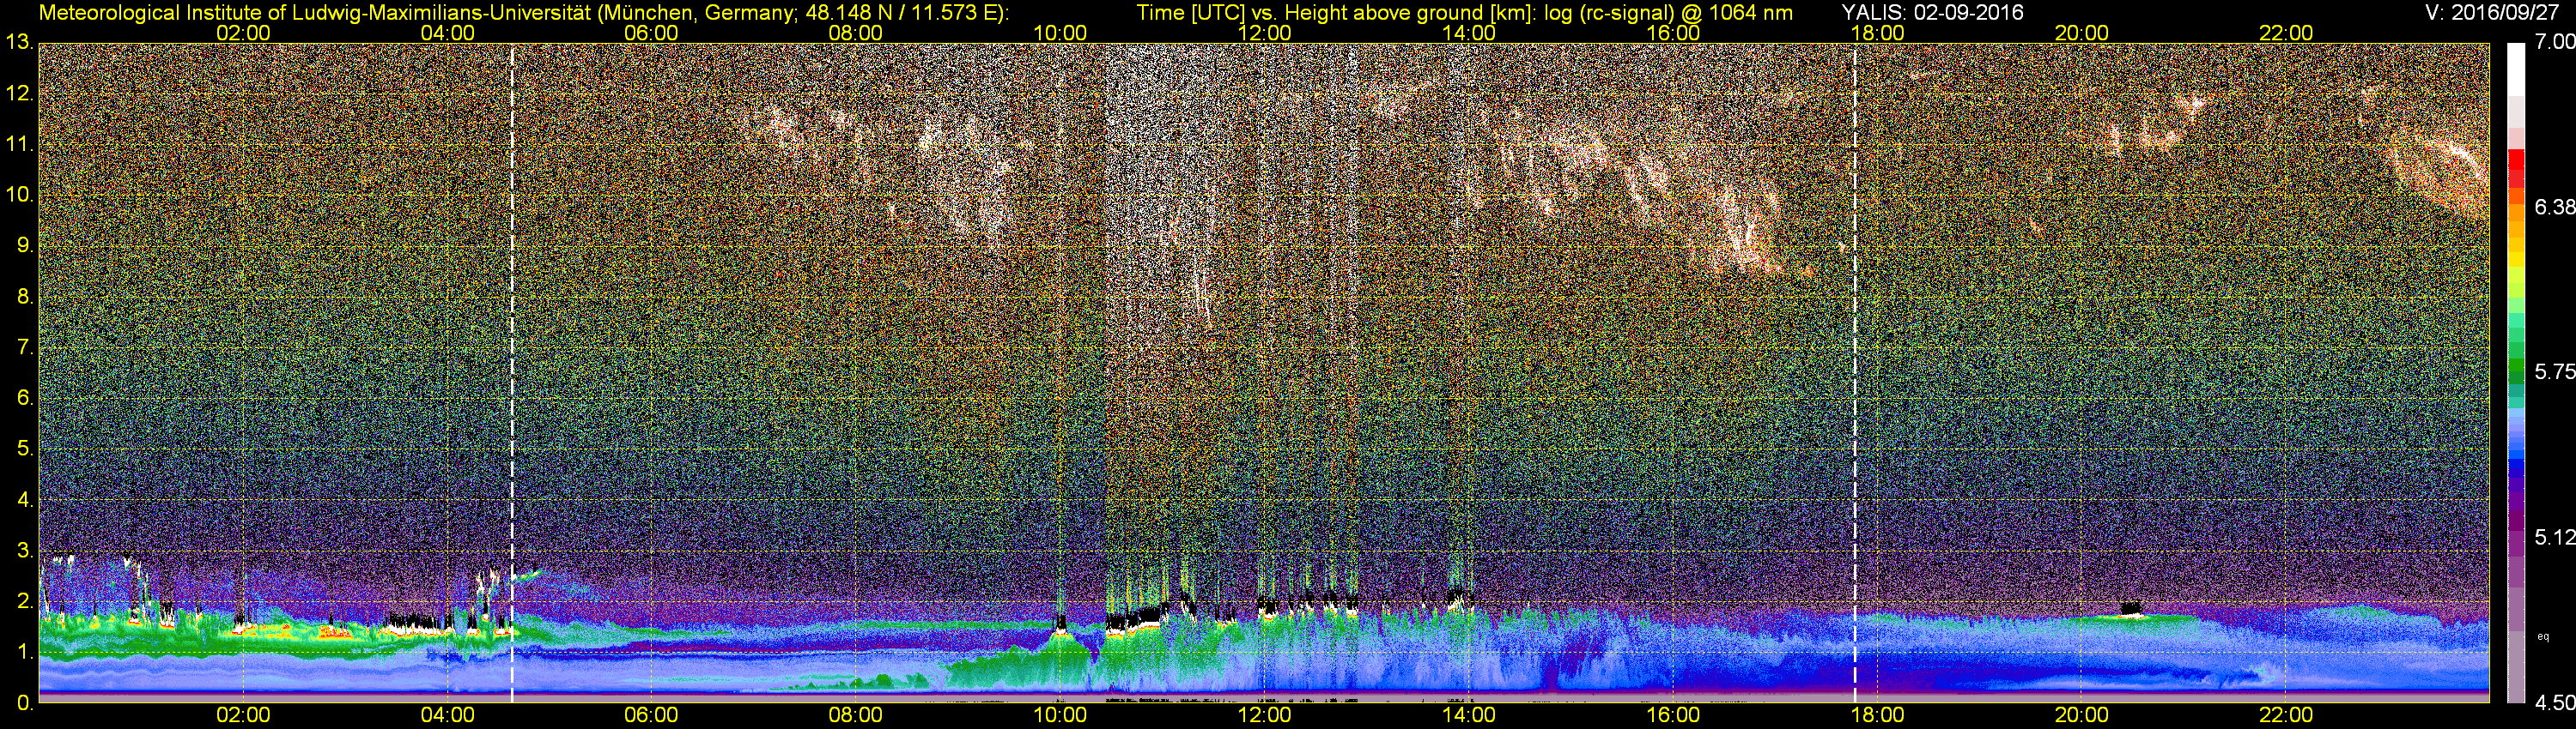Click the small 'eq' label on color bar
Image resolution: width=2576 pixels, height=729 pixels.
click(x=2543, y=636)
